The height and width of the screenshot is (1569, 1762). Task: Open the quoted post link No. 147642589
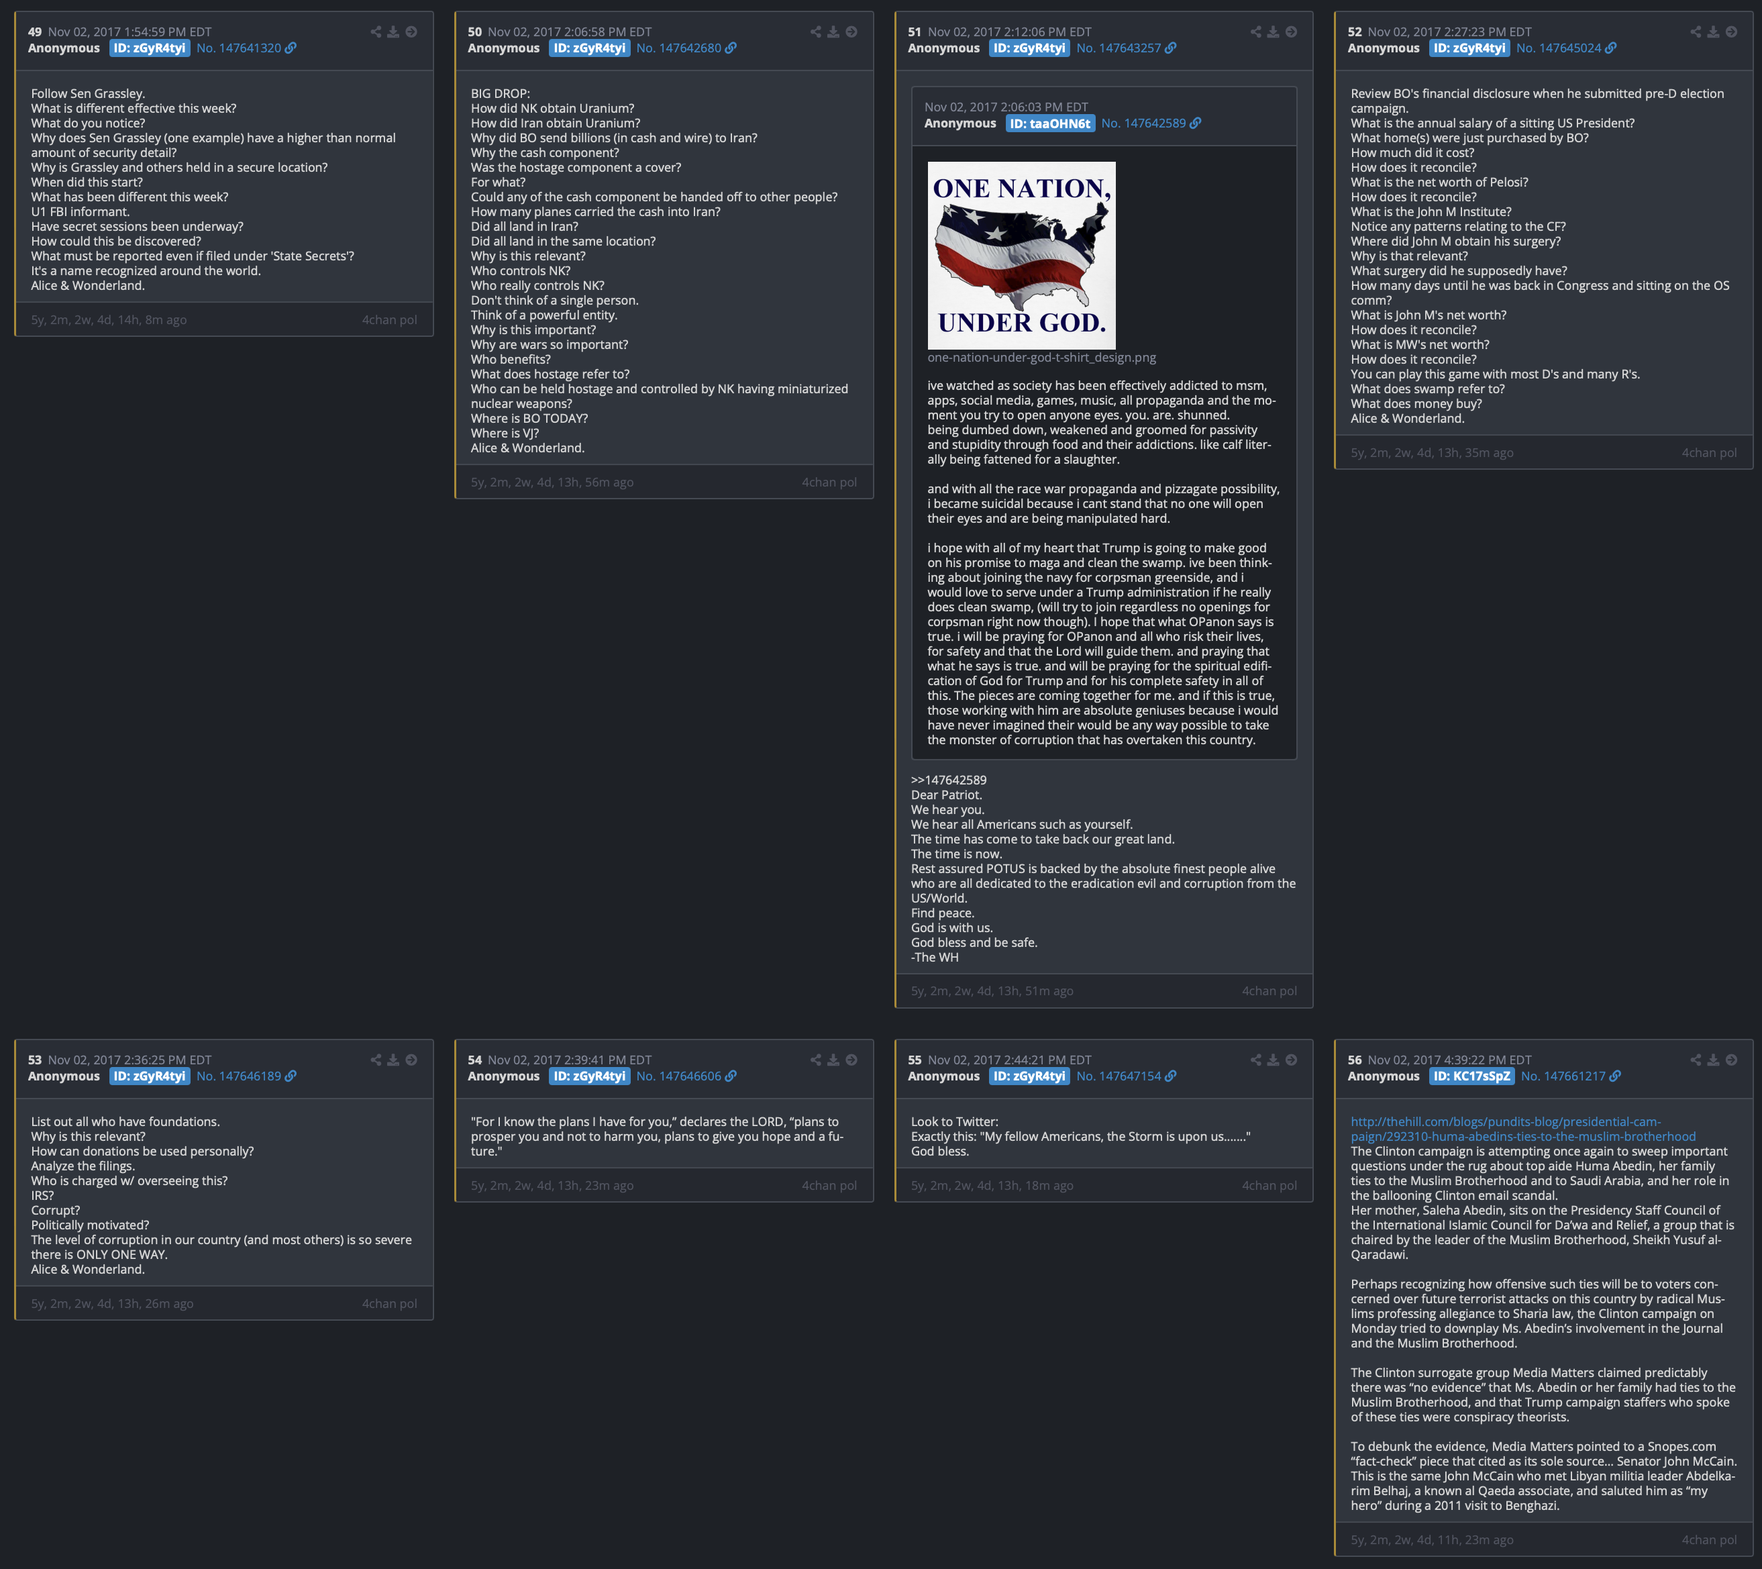click(x=1151, y=123)
